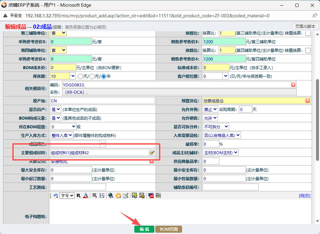Click the green 编辑 submit button
Screen dimensions: 320x234
[x=144, y=229]
